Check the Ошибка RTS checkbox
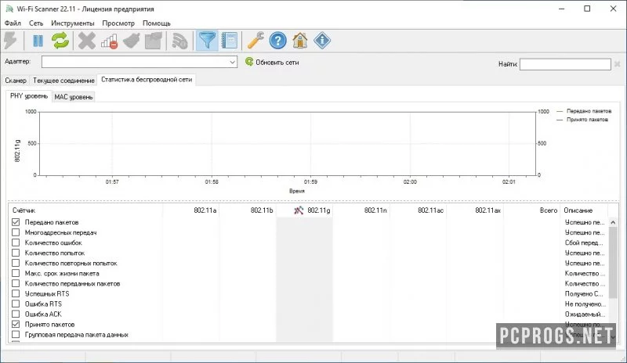This screenshot has width=627, height=363. [x=16, y=304]
